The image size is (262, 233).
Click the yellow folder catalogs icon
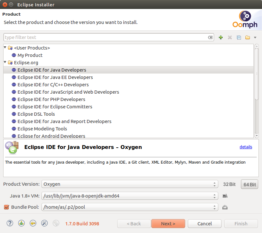(248, 37)
